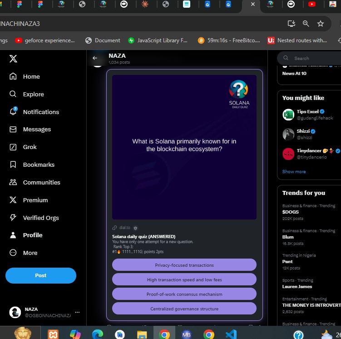This screenshot has width=341, height=339.
Task: Click the X logo in sidebar
Action: coord(13,59)
